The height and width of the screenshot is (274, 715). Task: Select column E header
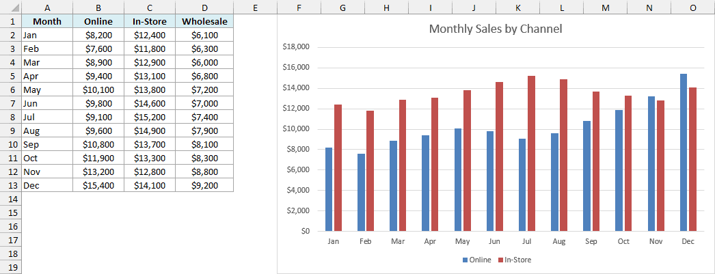pos(256,8)
